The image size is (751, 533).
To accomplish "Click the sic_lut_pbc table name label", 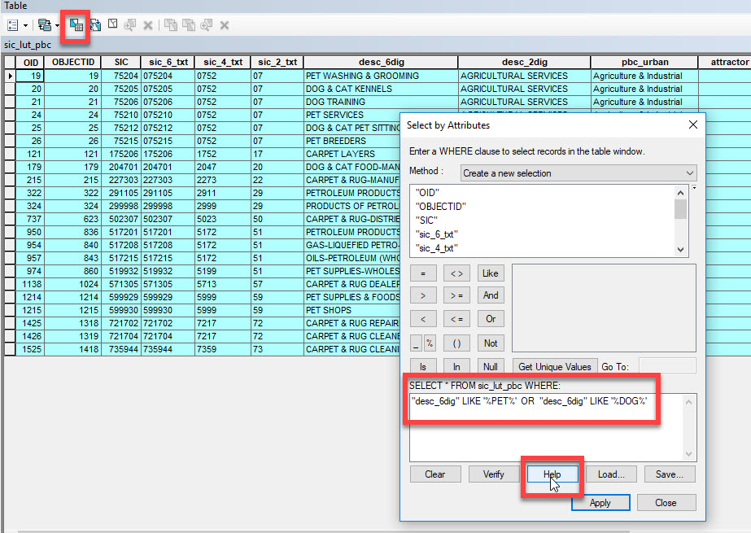I will (x=28, y=45).
